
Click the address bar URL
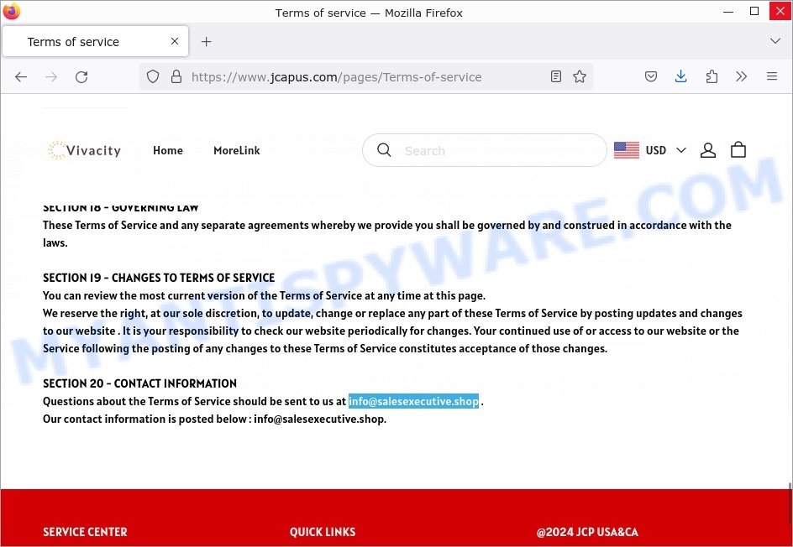click(336, 77)
